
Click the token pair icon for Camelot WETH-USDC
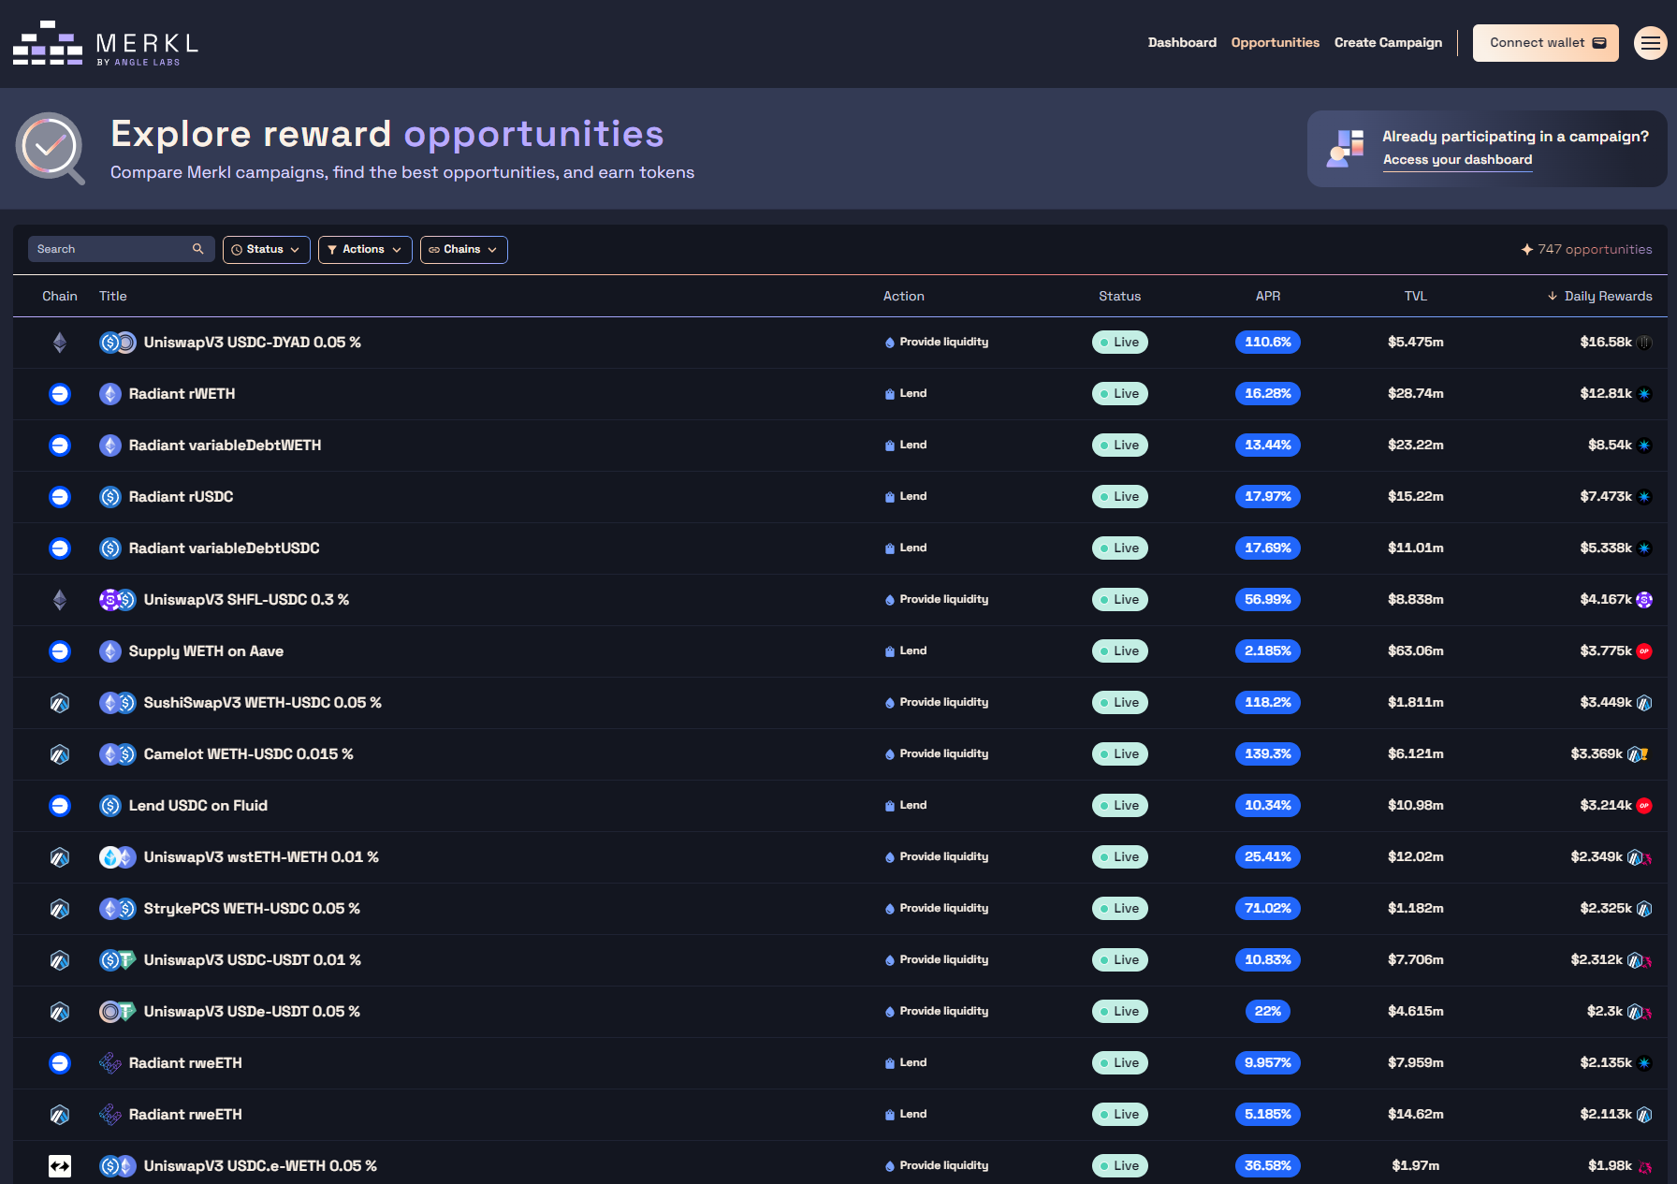[x=118, y=754]
